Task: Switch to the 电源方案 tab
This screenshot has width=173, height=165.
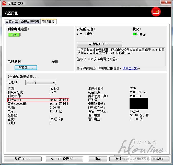Action: [x=11, y=22]
